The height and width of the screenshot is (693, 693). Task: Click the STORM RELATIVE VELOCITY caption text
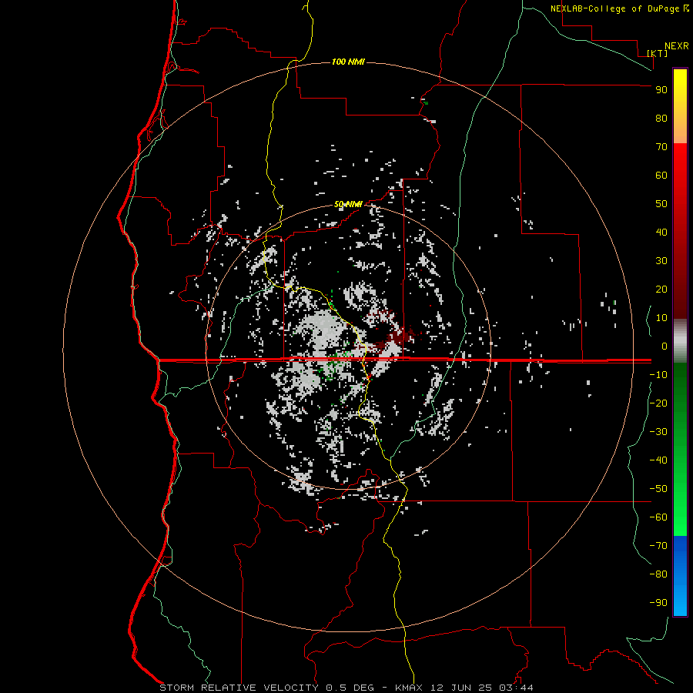[x=239, y=688]
